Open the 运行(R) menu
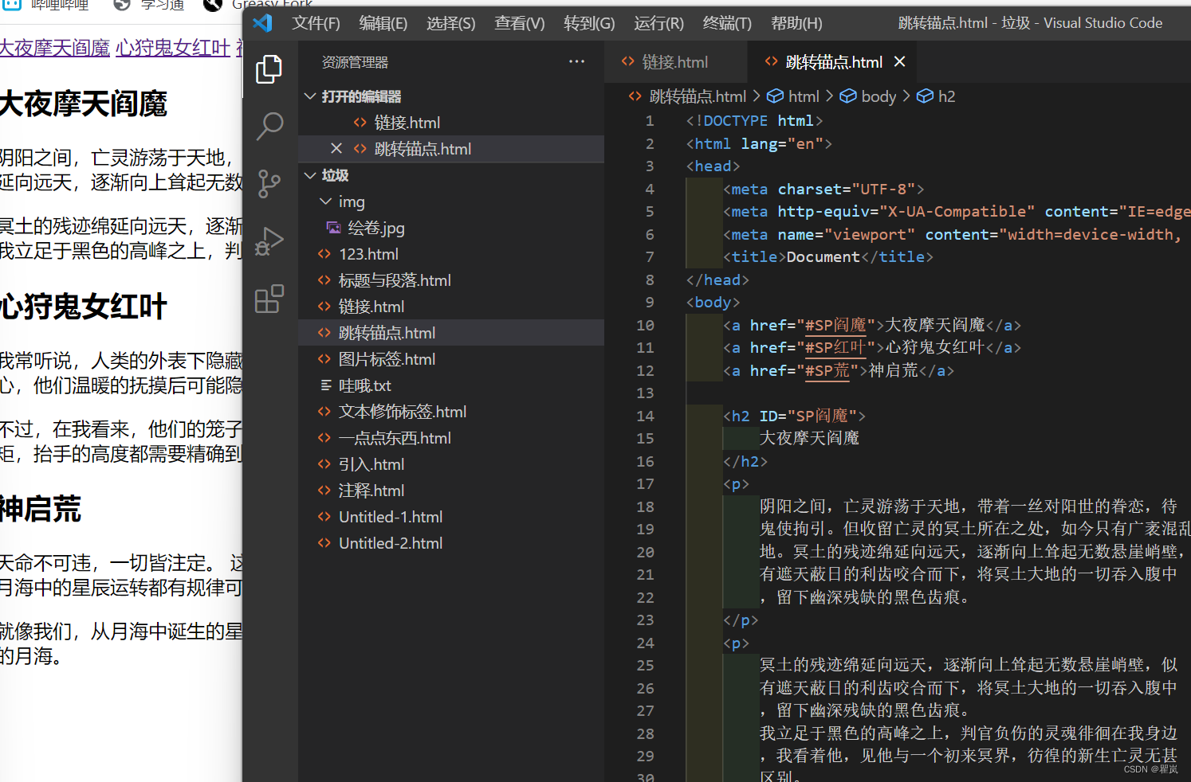 658,23
